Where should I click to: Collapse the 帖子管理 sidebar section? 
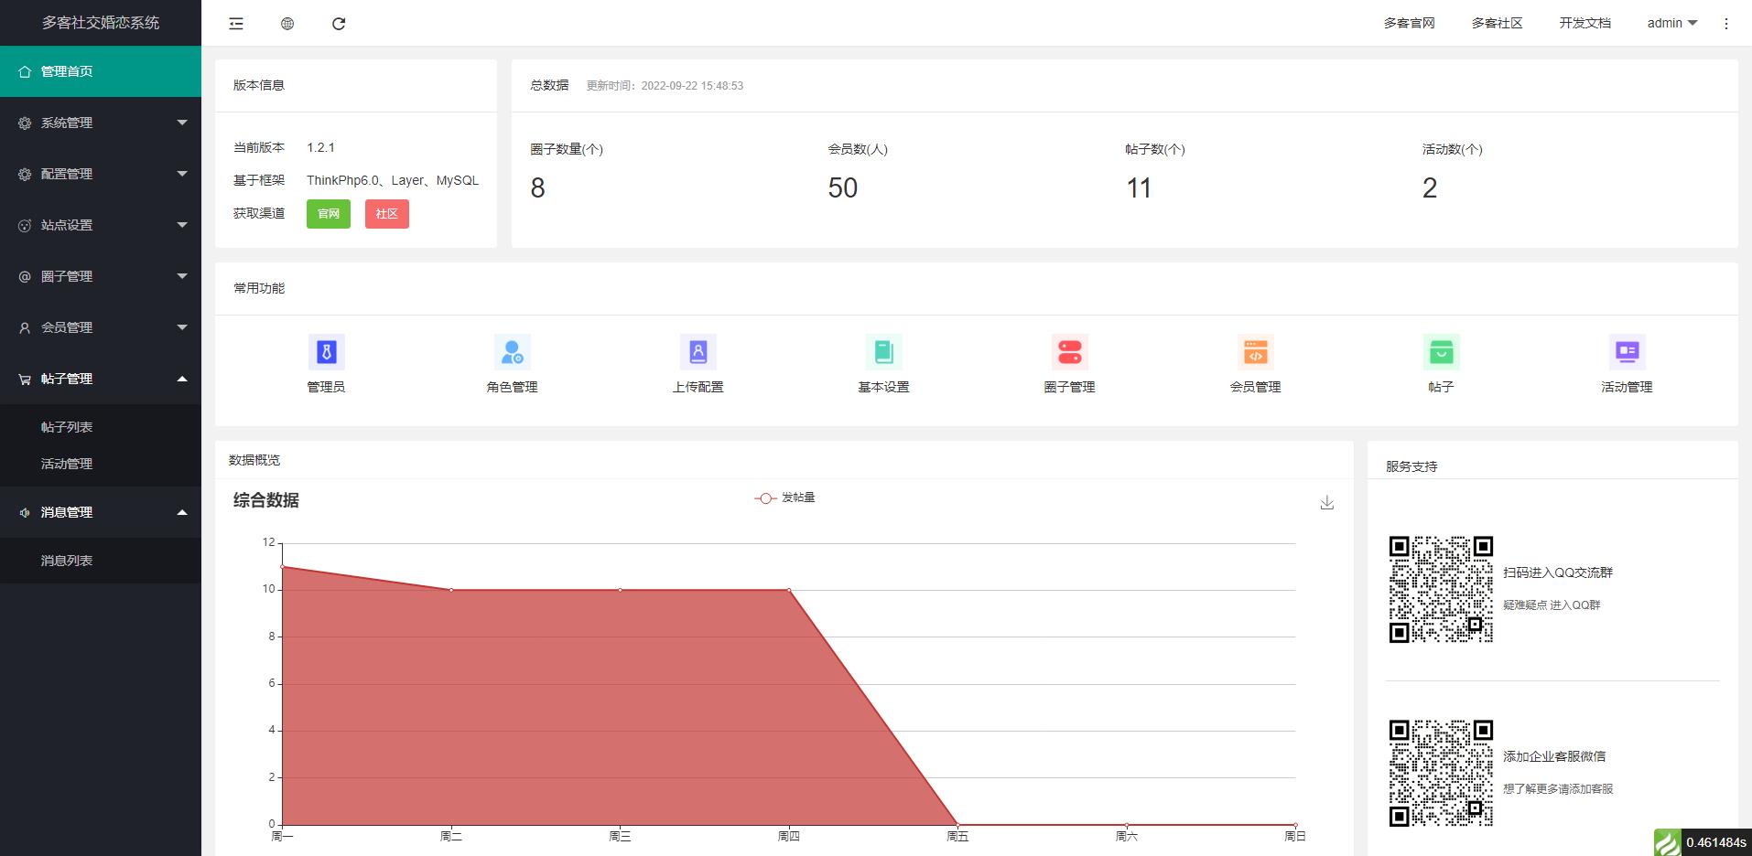pos(101,379)
